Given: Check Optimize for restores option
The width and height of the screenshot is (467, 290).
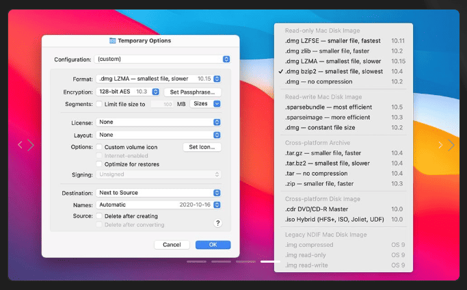Looking at the screenshot, I should 99,164.
